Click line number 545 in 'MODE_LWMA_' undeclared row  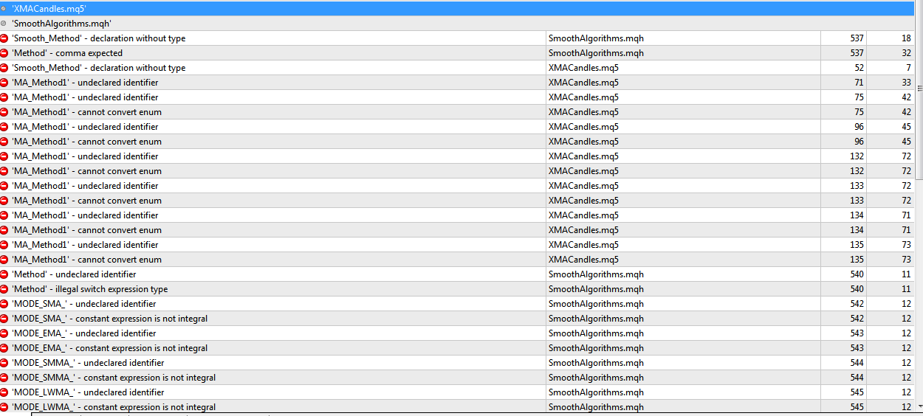857,392
